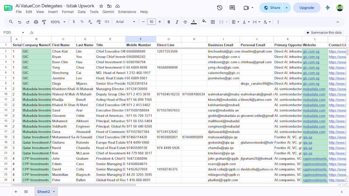Print the spreadsheet
Image resolution: width=349 pixels, height=196 pixels.
coord(36,22)
